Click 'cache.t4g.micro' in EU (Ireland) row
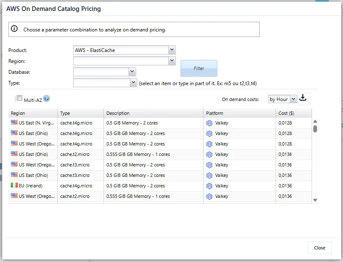 coord(76,186)
